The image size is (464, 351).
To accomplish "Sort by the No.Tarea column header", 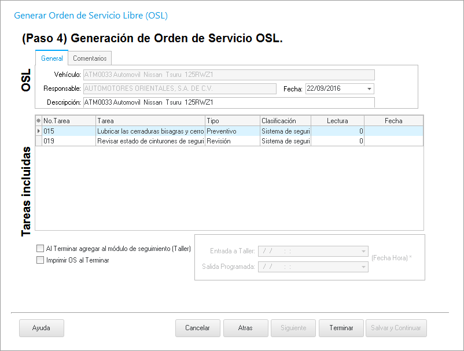I will 68,121.
